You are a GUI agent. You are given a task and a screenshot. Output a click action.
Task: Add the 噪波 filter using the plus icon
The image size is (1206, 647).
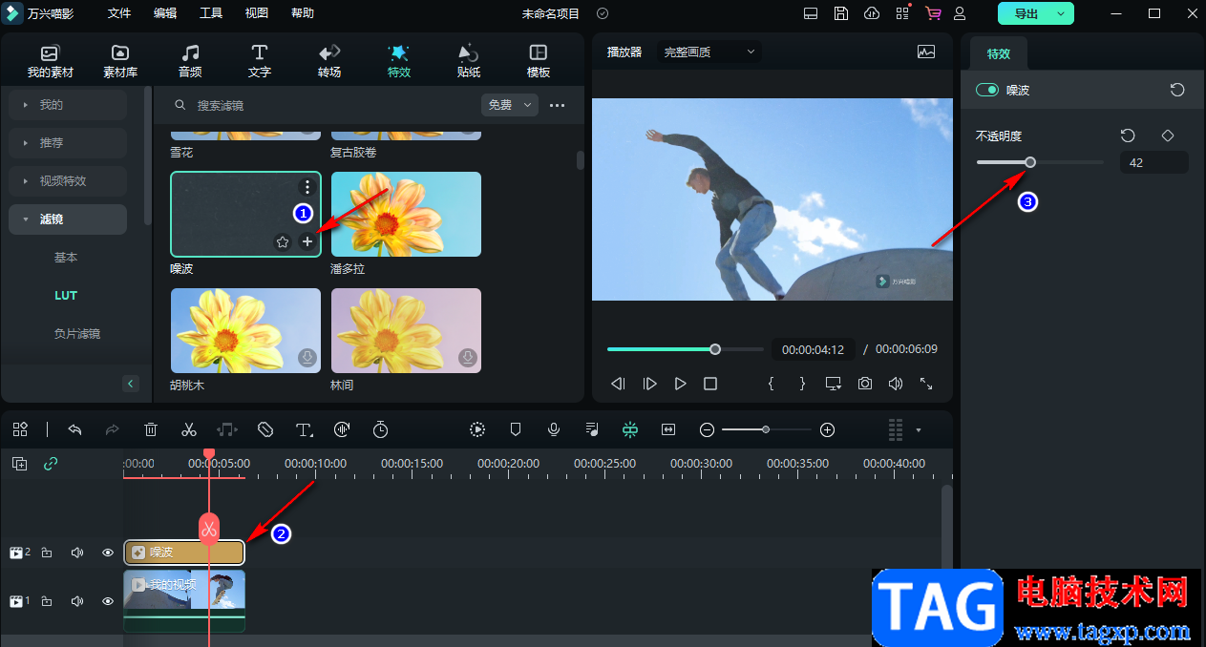pyautogui.click(x=307, y=242)
